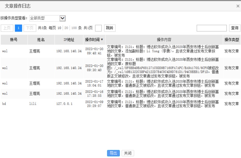Click the 上页 previous page button

pyautogui.click(x=7, y=28)
